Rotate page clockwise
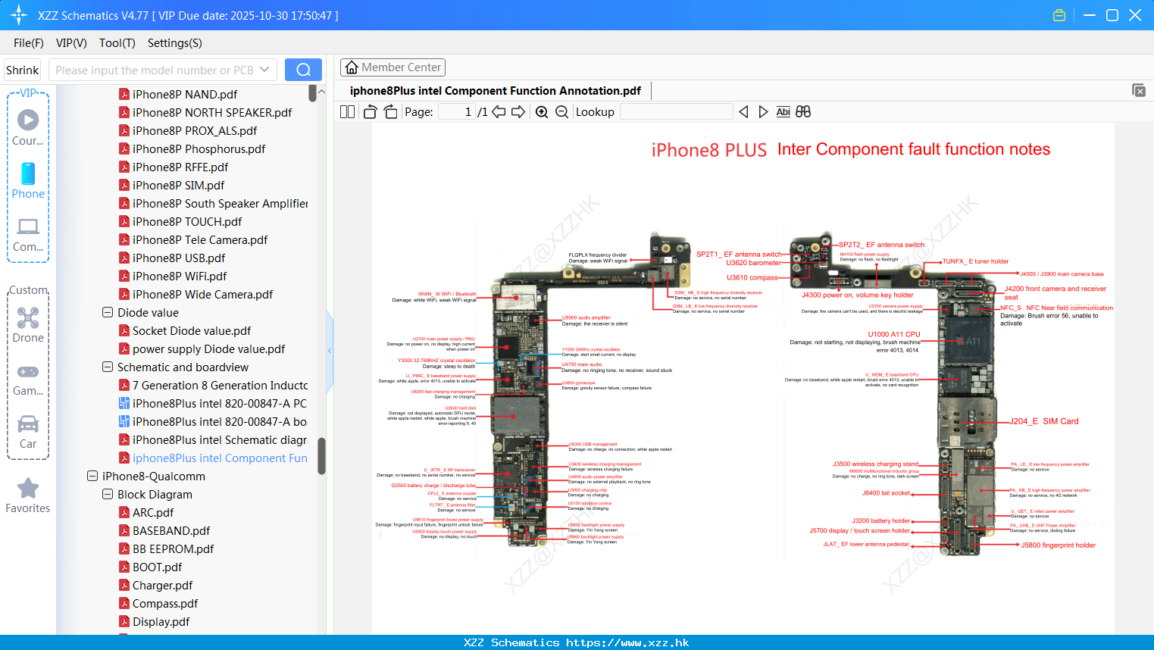Viewport: 1154px width, 650px height. click(390, 112)
